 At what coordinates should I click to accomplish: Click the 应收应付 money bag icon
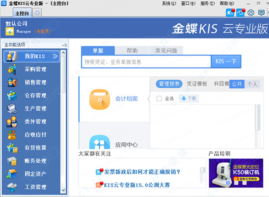point(12,135)
